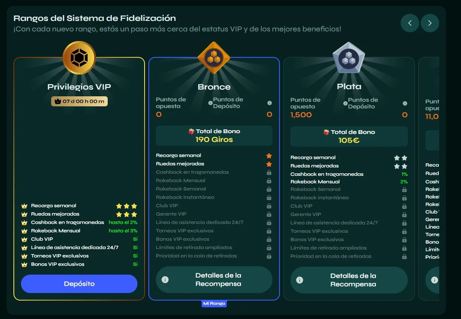Click 'Línea de asistencia dedicada 24/7' in Plata card
This screenshot has height=319, width=461.
click(x=334, y=223)
